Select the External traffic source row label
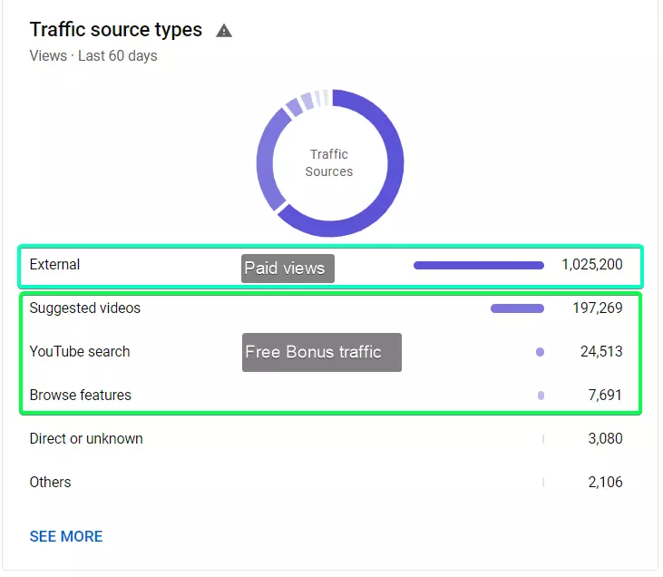 pyautogui.click(x=54, y=265)
